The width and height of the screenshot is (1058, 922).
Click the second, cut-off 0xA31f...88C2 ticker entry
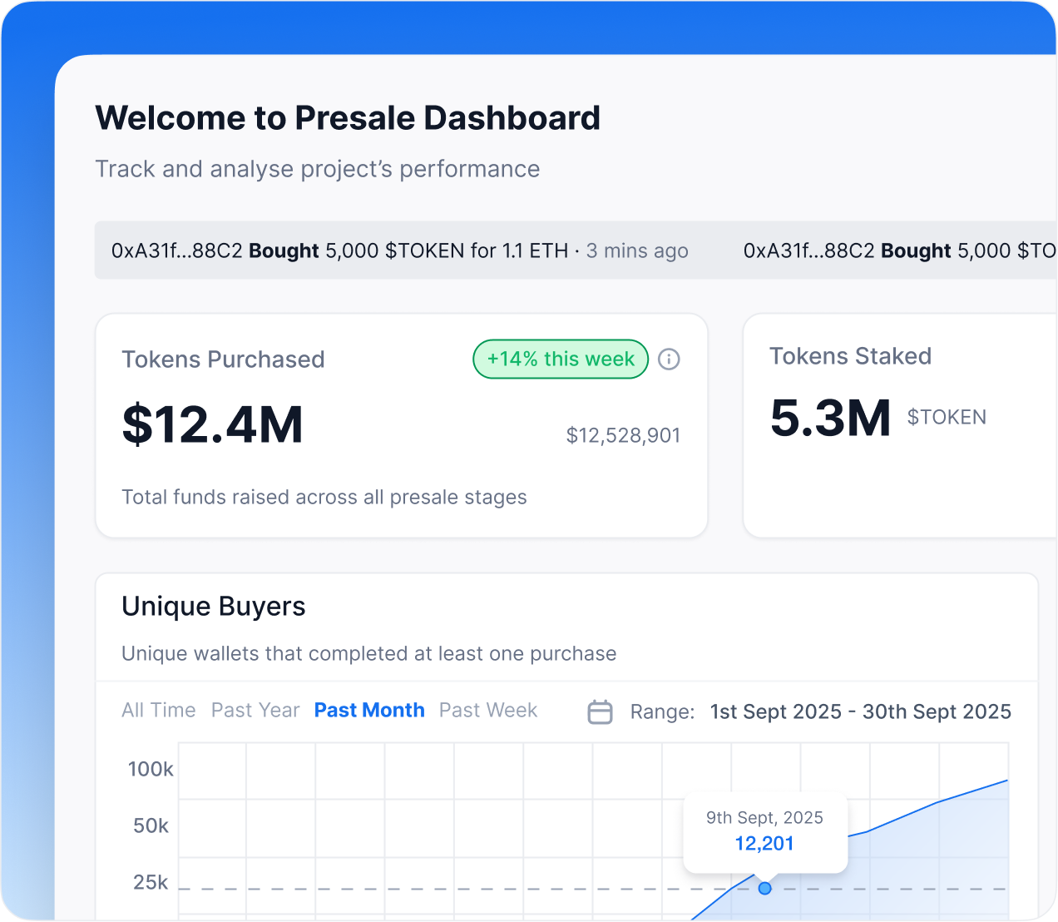[x=900, y=250]
